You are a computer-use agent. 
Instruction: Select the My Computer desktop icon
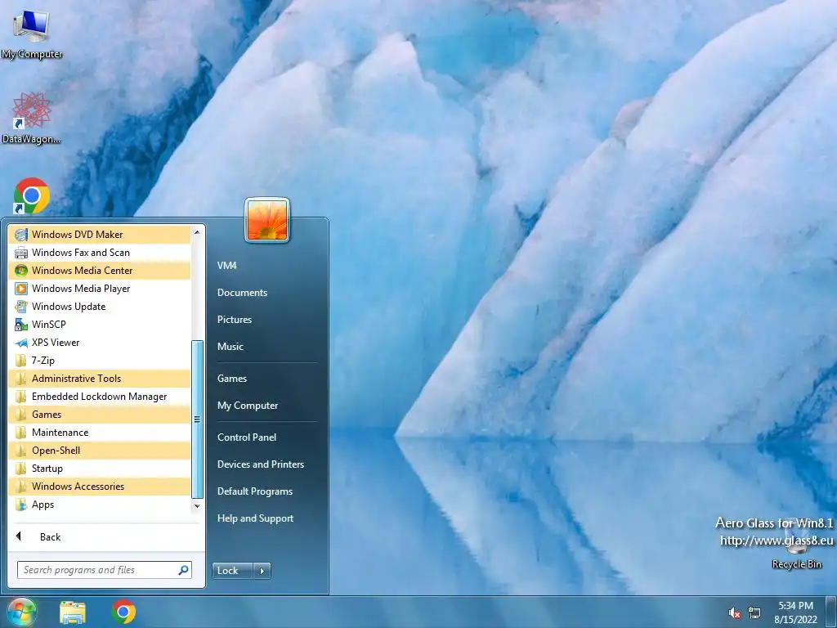click(32, 33)
